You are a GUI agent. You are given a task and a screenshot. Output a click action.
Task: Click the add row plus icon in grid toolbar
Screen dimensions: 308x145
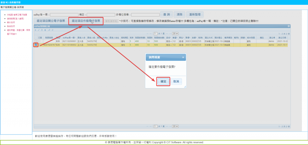pyautogui.click(x=35, y=30)
